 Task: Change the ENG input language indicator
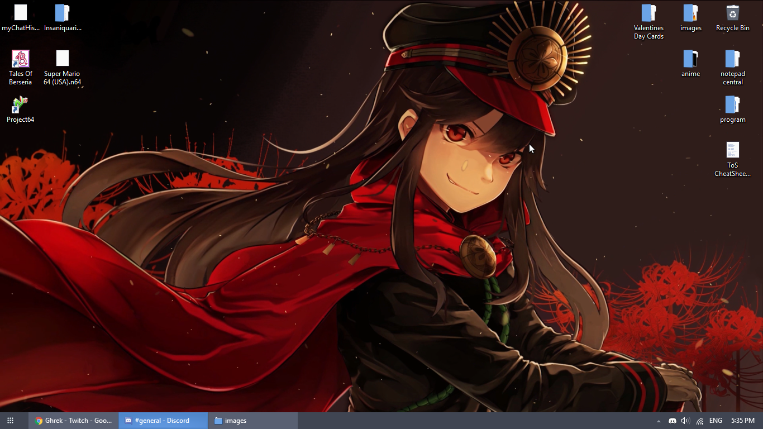(716, 421)
